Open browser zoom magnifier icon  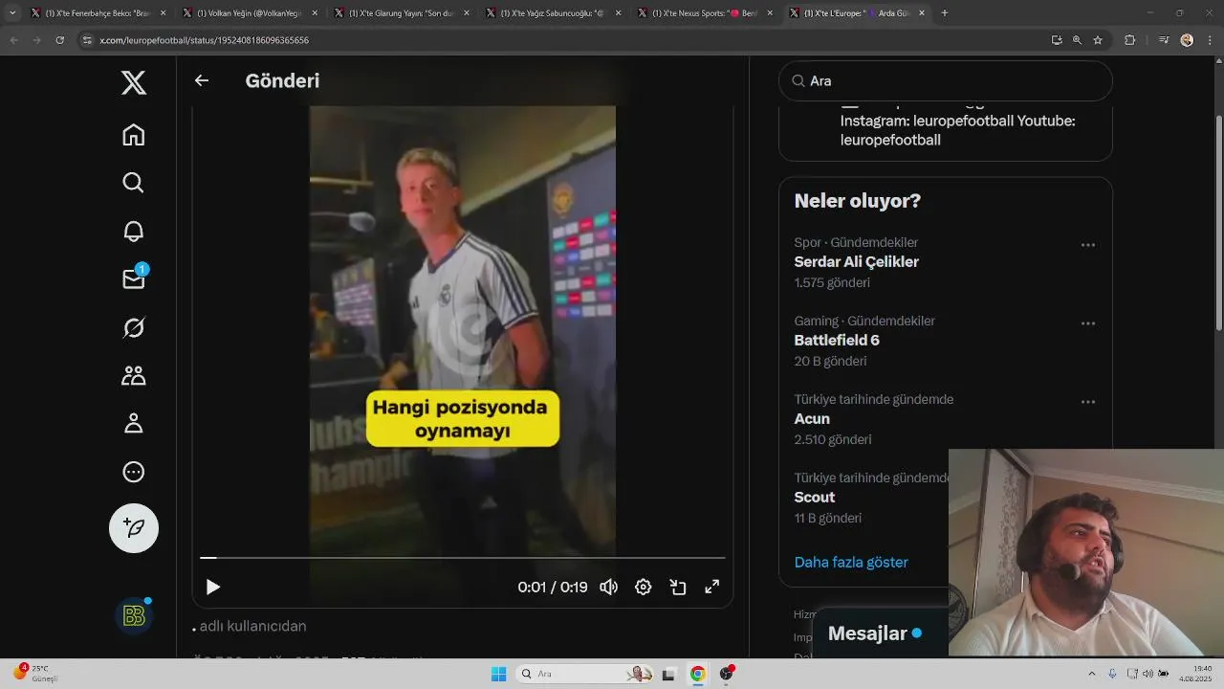click(1077, 40)
